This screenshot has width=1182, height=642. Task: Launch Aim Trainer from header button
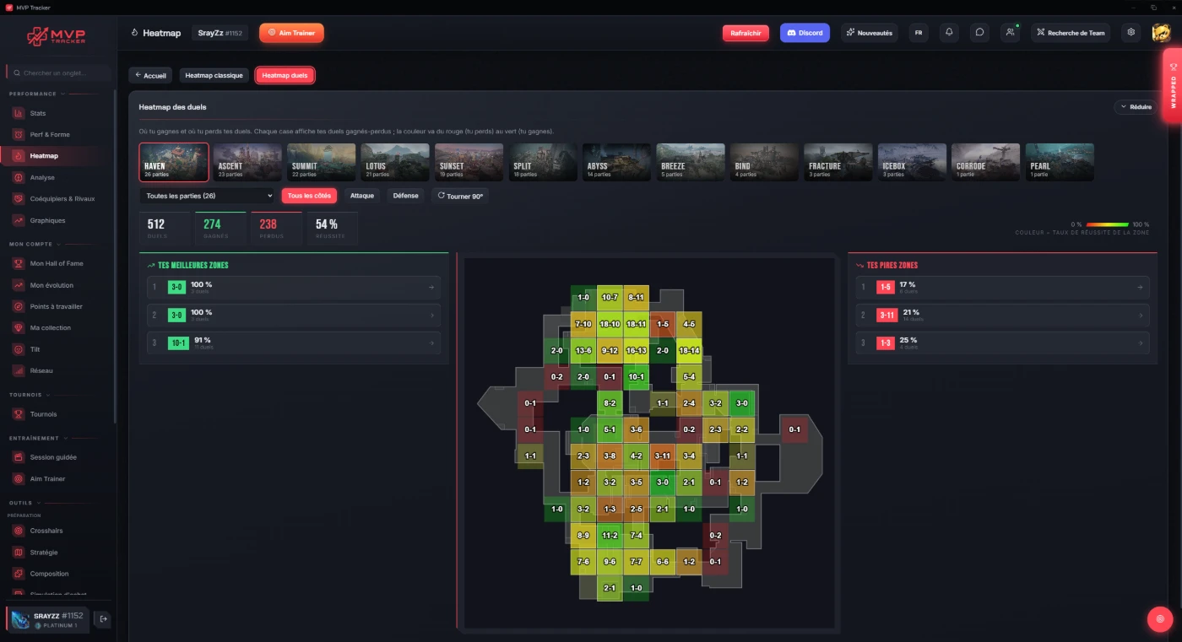point(291,33)
